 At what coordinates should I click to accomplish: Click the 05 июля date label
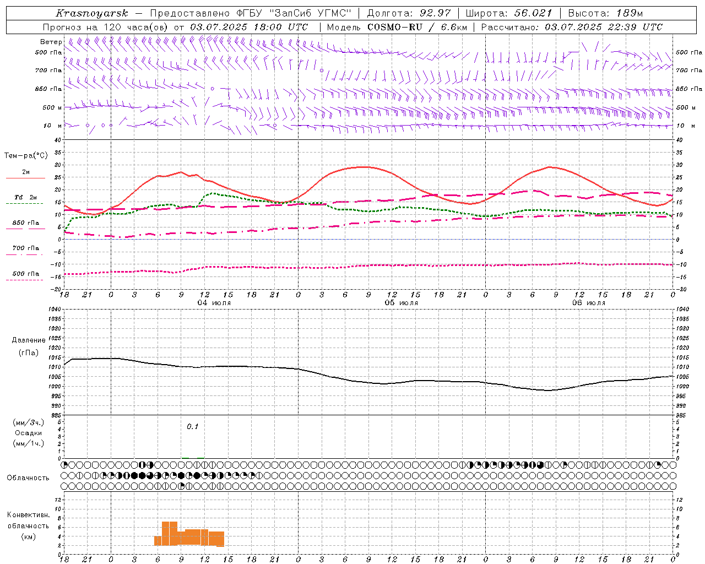click(402, 303)
